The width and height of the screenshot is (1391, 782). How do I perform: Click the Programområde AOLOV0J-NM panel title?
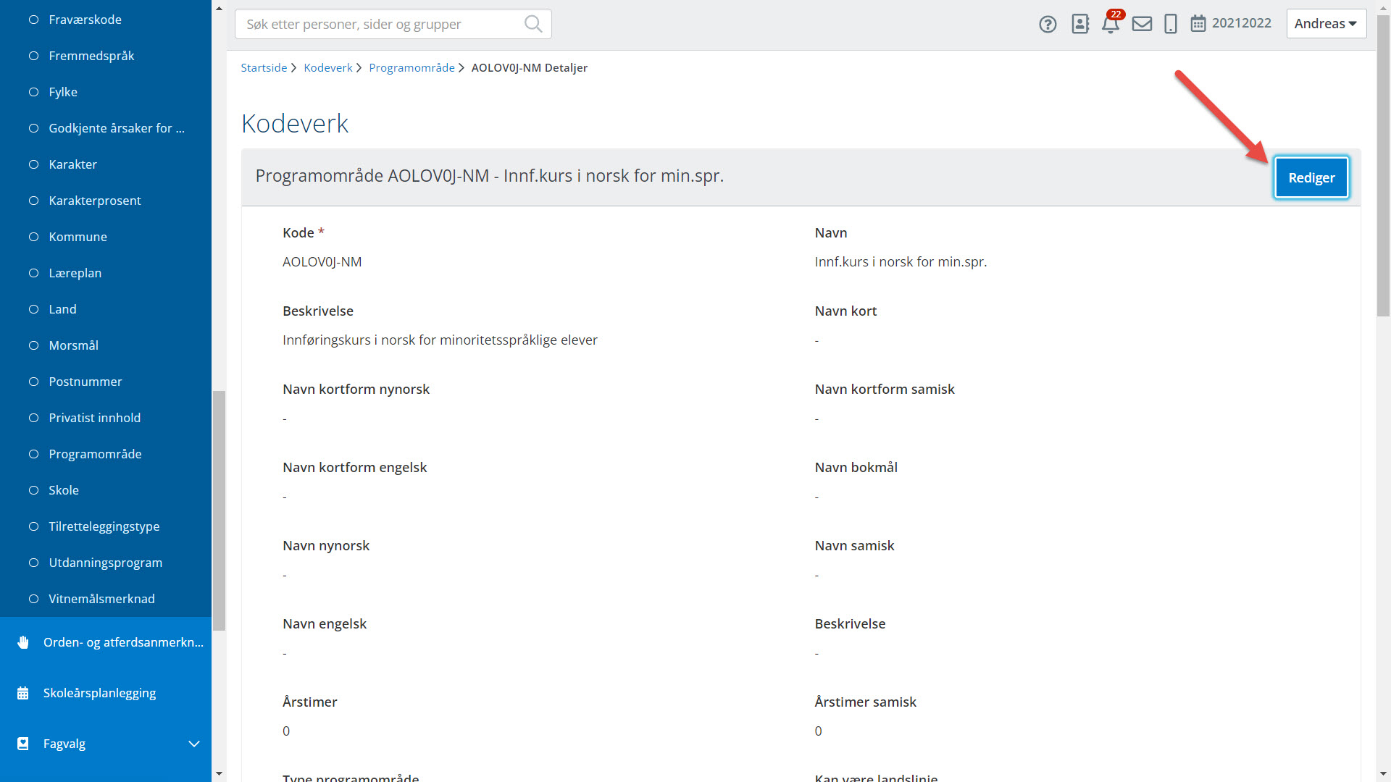tap(490, 176)
